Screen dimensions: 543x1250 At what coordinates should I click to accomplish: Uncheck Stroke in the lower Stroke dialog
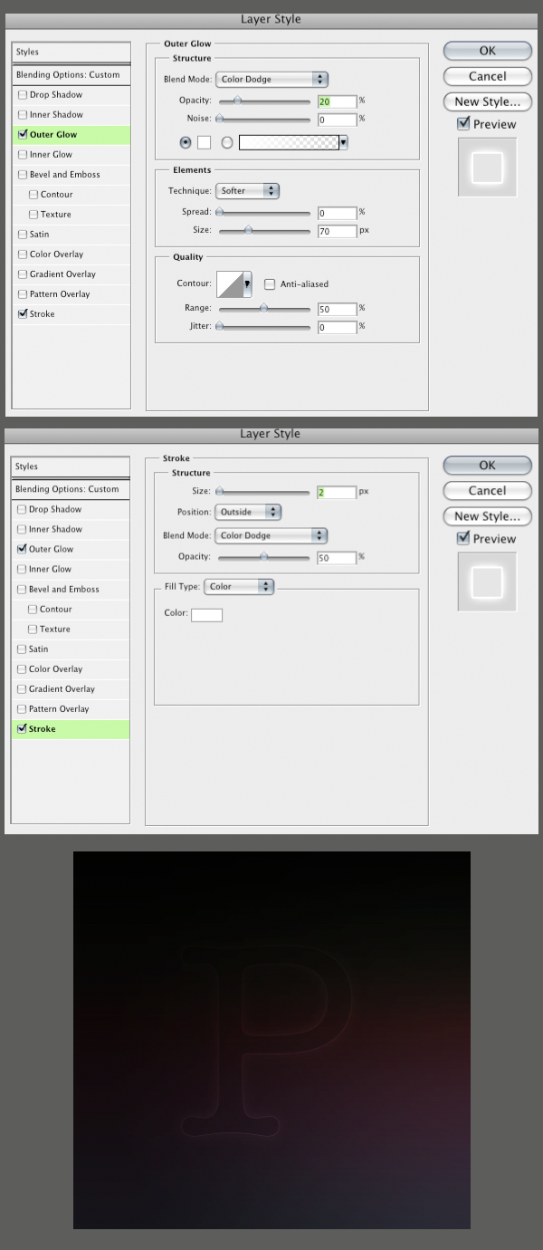(23, 729)
